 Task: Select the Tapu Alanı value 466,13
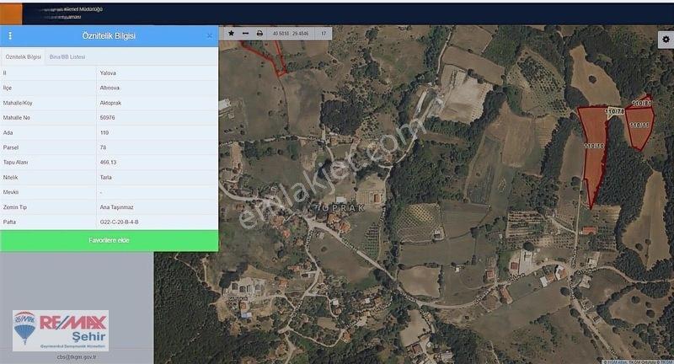pyautogui.click(x=108, y=163)
